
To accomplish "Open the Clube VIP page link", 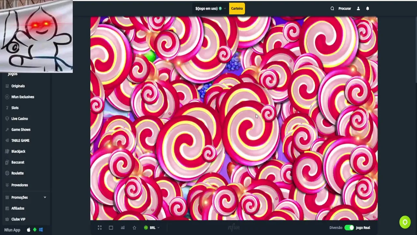I will pos(18,219).
